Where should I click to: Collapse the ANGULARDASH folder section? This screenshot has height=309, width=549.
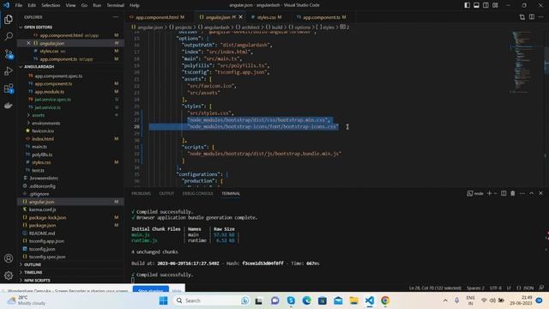[x=39, y=67]
